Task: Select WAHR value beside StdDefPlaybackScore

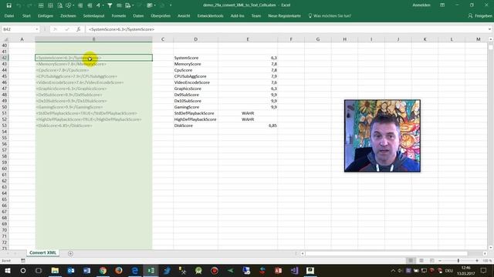Action: (x=248, y=113)
